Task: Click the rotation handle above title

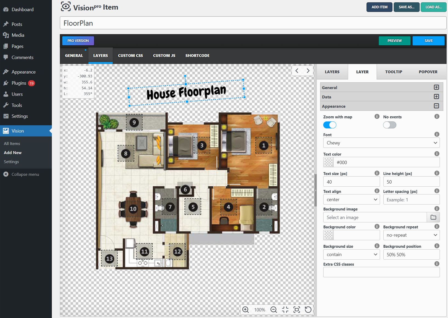Action: pyautogui.click(x=185, y=76)
